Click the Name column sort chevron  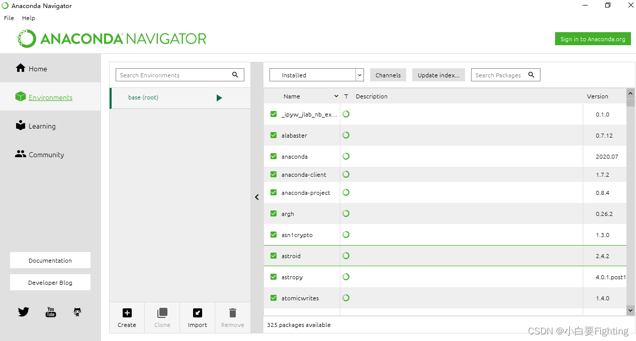point(336,96)
